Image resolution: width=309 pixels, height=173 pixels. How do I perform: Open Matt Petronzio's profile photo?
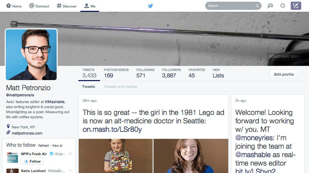coord(31,54)
